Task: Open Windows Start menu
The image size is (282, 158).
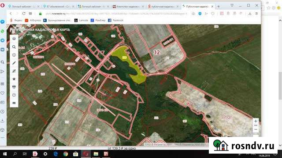Action: [x=5, y=154]
